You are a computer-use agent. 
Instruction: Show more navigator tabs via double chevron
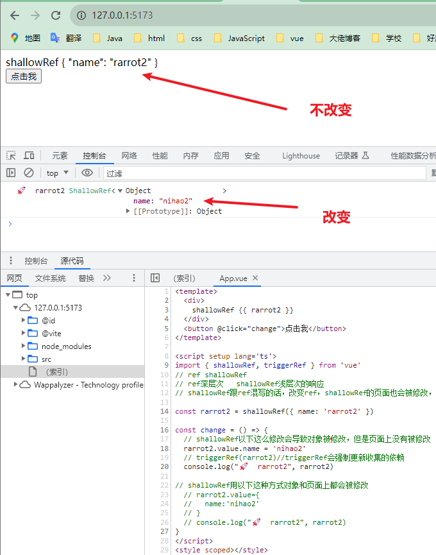(x=107, y=278)
